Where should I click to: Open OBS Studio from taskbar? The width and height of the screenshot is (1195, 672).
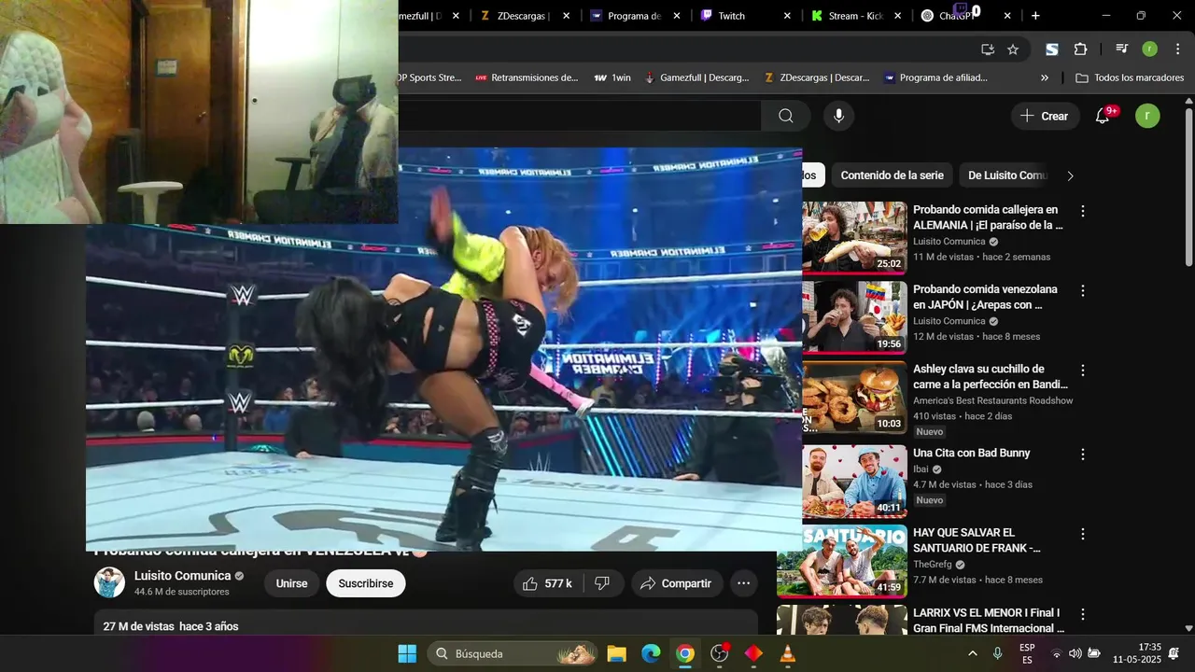coord(719,653)
